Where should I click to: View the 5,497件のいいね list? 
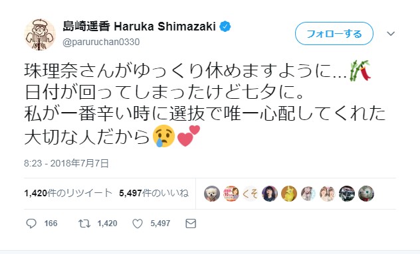click(154, 193)
